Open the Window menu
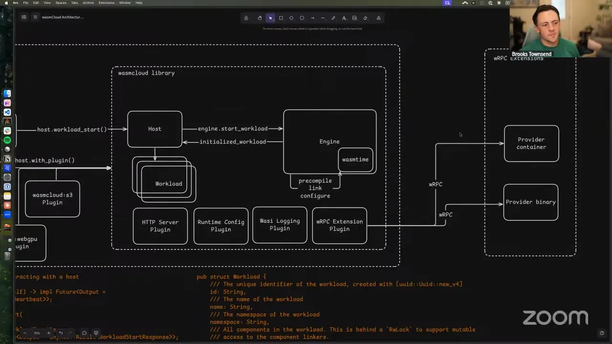This screenshot has height=344, width=612. point(125,3)
